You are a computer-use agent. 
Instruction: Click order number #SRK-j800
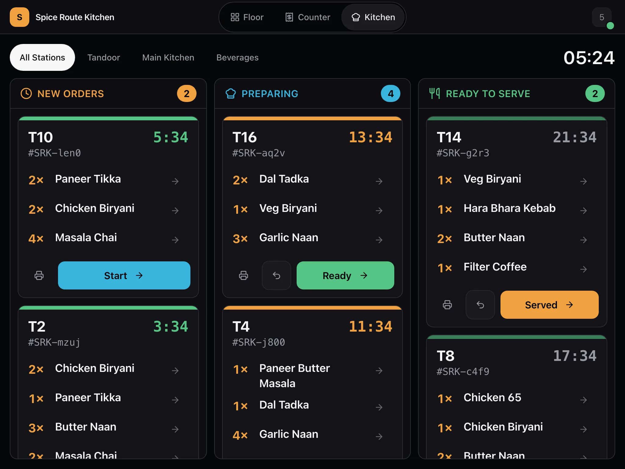click(258, 342)
